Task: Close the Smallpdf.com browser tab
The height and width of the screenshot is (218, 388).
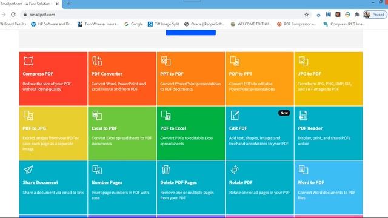Action: [58, 4]
